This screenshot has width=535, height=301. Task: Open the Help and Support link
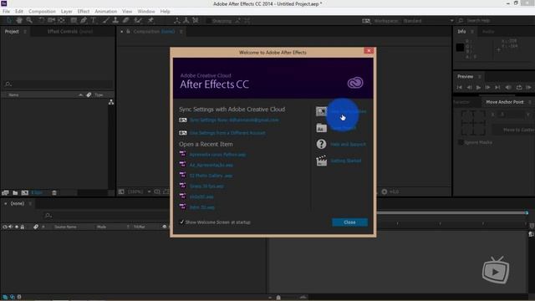click(348, 145)
